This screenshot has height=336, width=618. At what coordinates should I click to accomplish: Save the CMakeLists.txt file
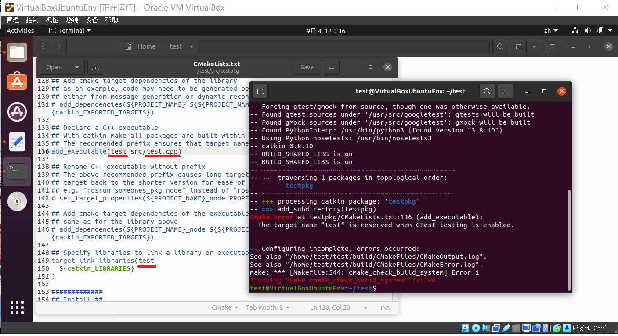click(307, 67)
